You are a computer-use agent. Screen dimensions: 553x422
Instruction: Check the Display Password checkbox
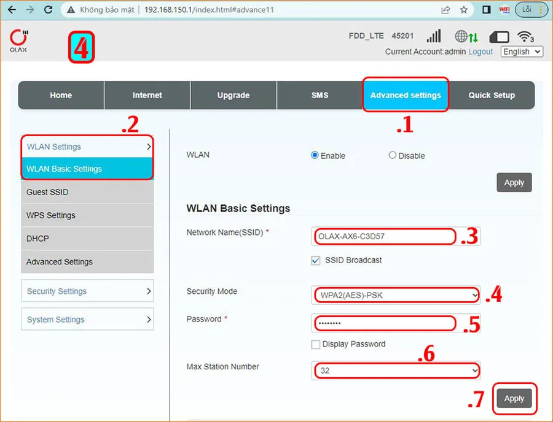coord(316,344)
